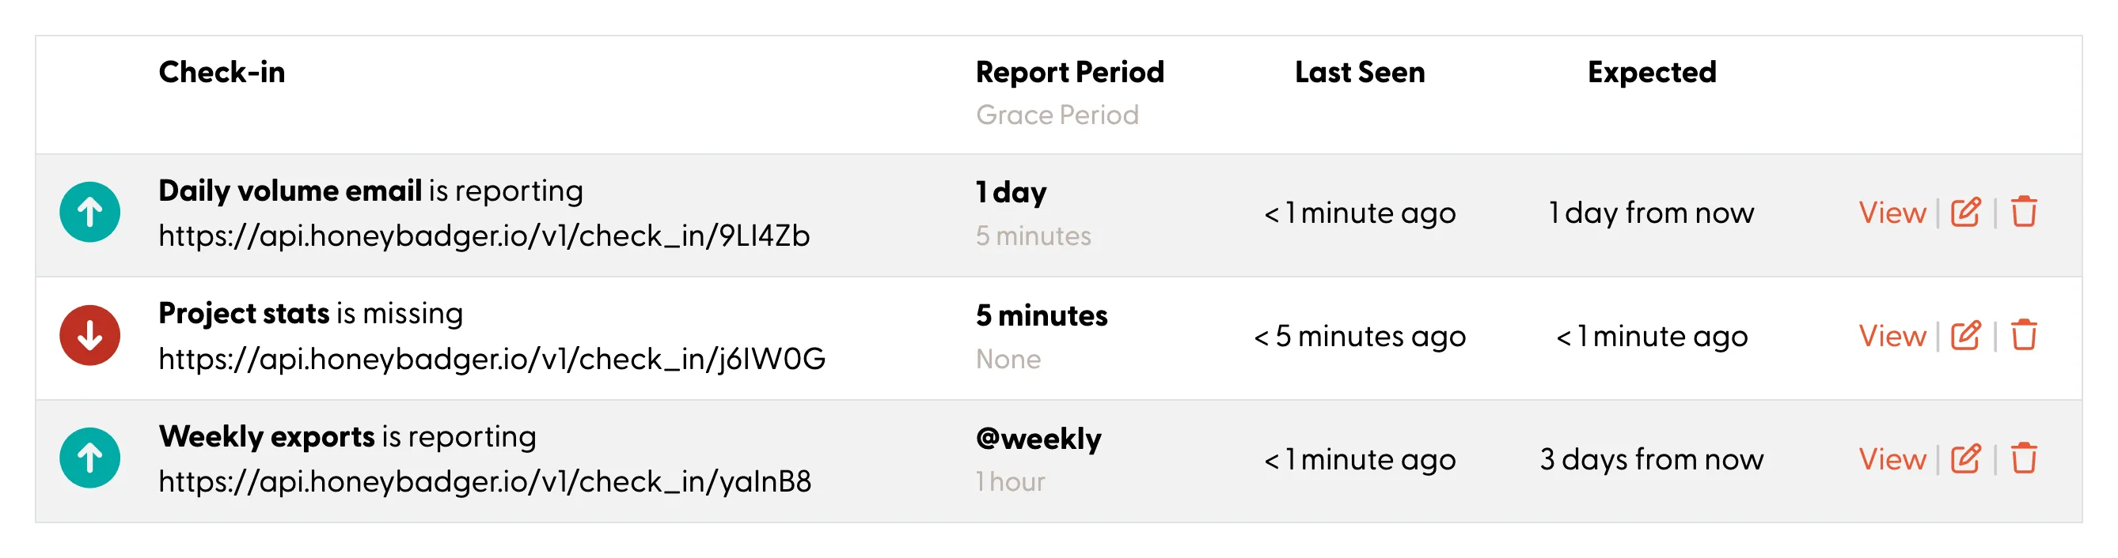Viewport: 2118px width, 558px height.
Task: Delete Daily volume email via its trash icon
Action: (2024, 212)
